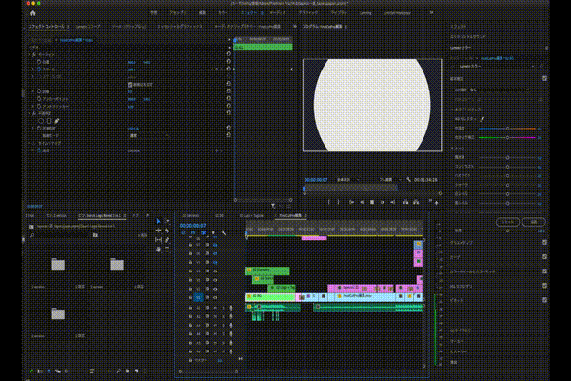Create rectangle mask under Opacity effect
This screenshot has height=381, width=571.
(x=49, y=121)
